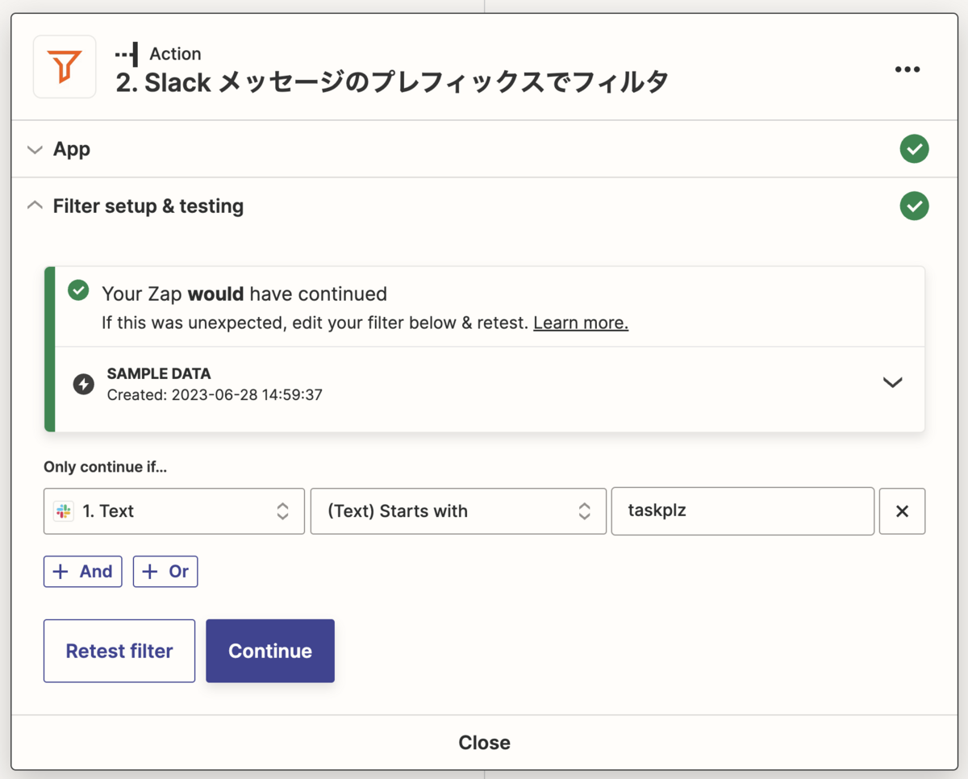Click the Continue button
Screen dimensions: 968x779
coord(270,651)
